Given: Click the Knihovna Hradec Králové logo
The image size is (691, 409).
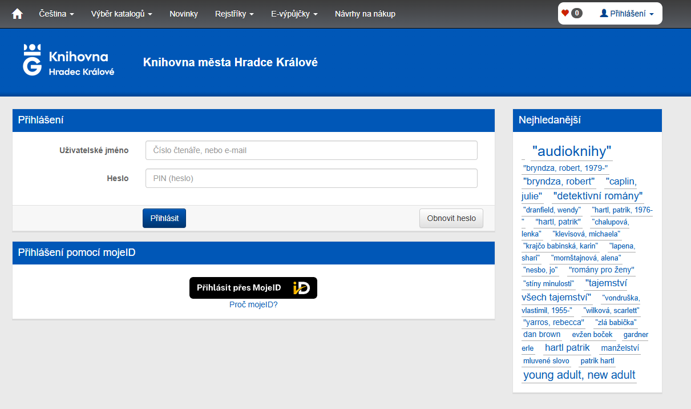Looking at the screenshot, I should [x=68, y=60].
